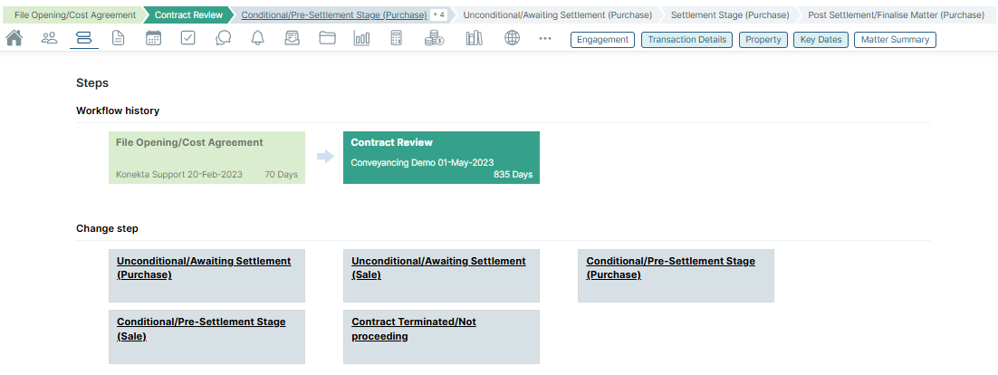Expand the three-dots more options menu
Viewport: 998px width, 375px height.
point(544,38)
